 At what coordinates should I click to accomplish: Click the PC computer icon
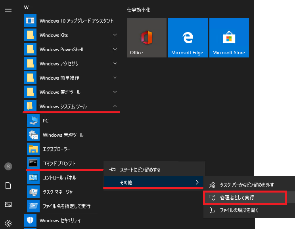click(x=33, y=120)
